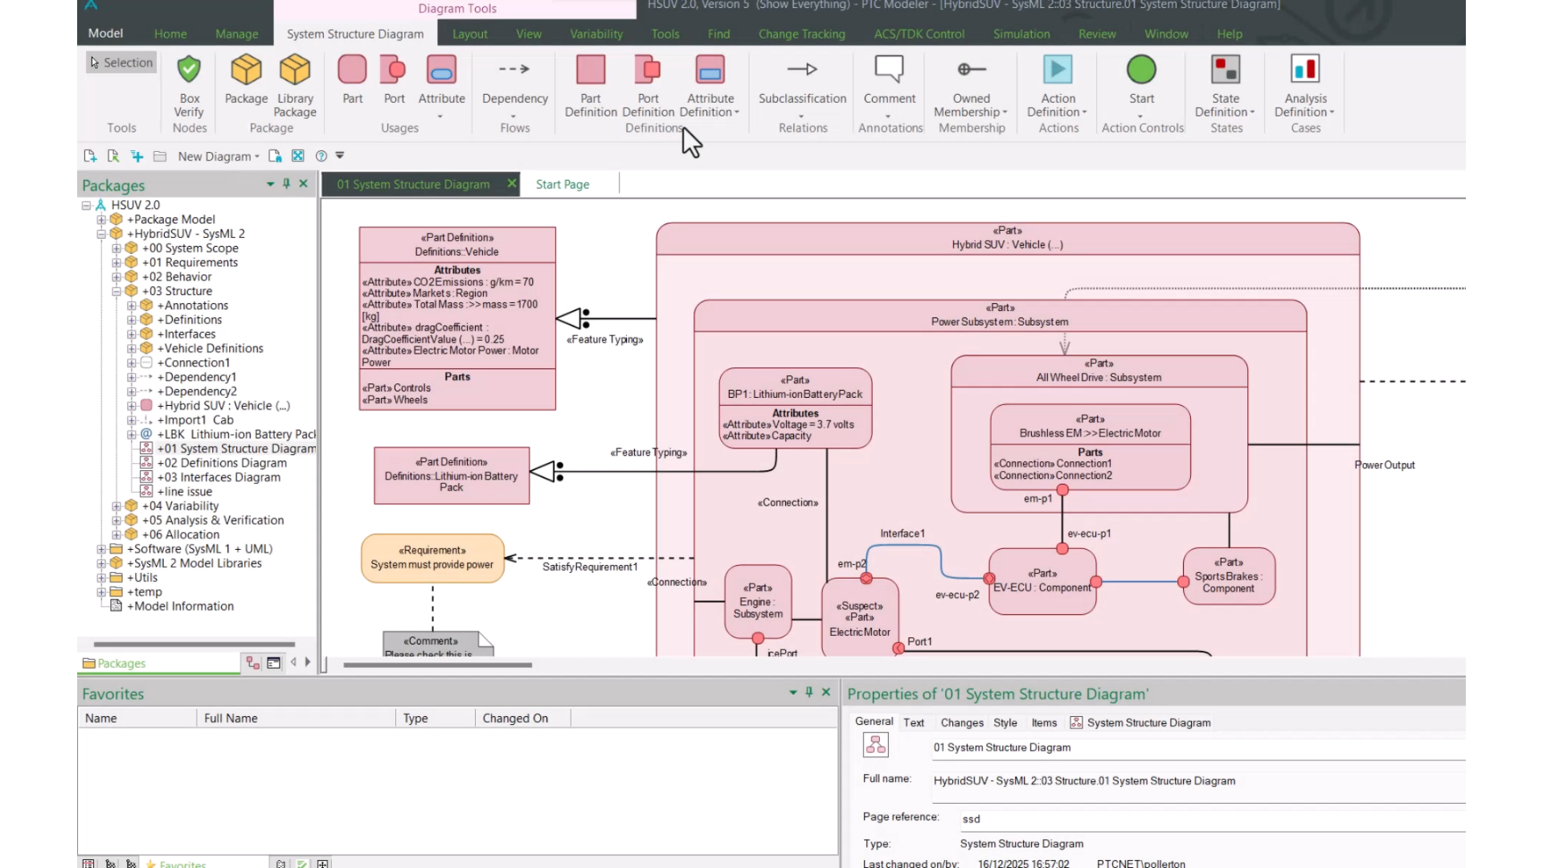Screen dimensions: 1543x868
Task: Open the Layout ribbon tab
Action: click(469, 34)
